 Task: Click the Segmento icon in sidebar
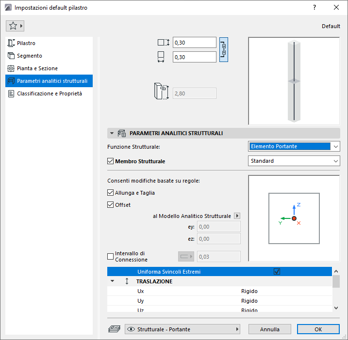(11, 56)
